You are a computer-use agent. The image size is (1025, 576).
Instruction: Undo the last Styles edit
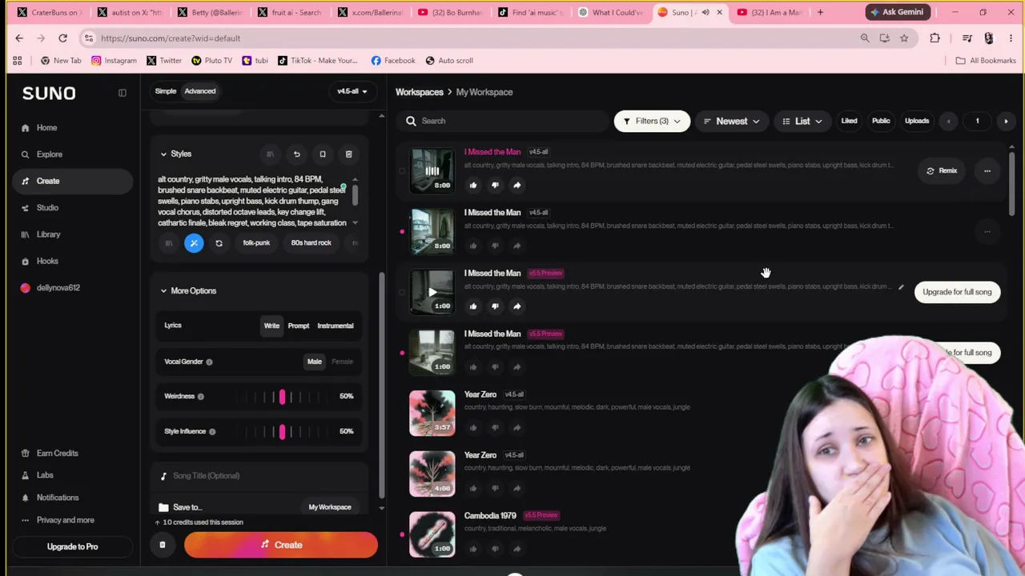coord(296,154)
